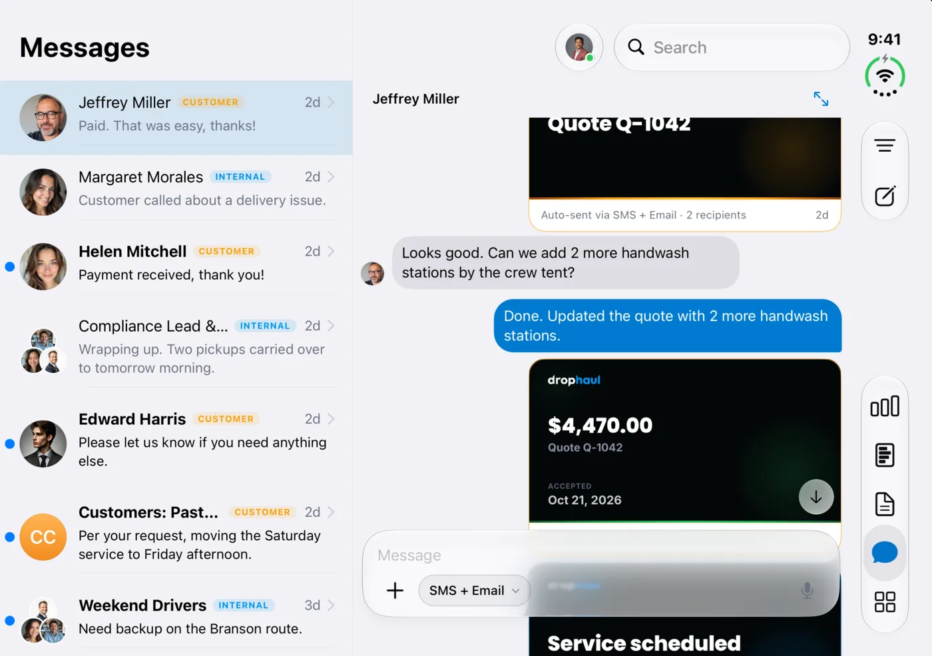Click the Messages heading

pos(85,48)
